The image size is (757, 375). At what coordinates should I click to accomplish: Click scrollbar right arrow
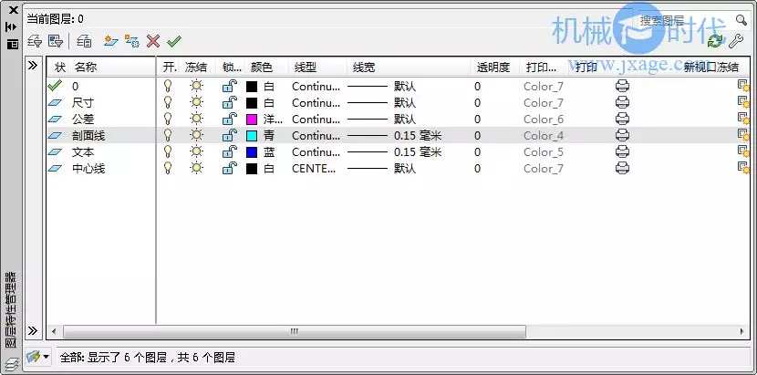tap(742, 331)
